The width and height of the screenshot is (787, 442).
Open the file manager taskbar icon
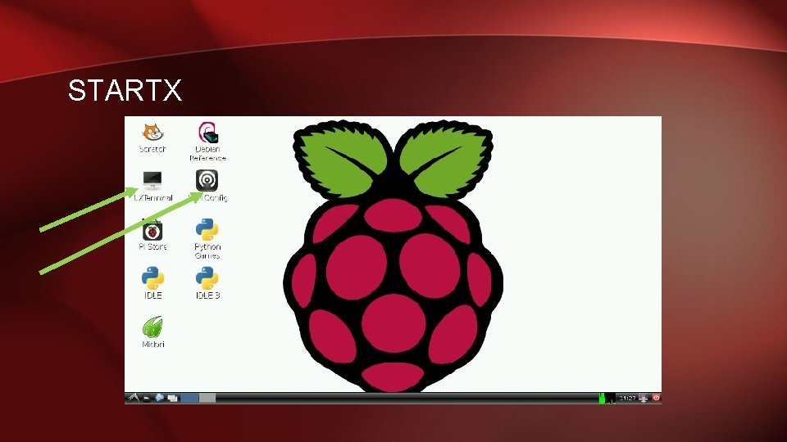[147, 399]
